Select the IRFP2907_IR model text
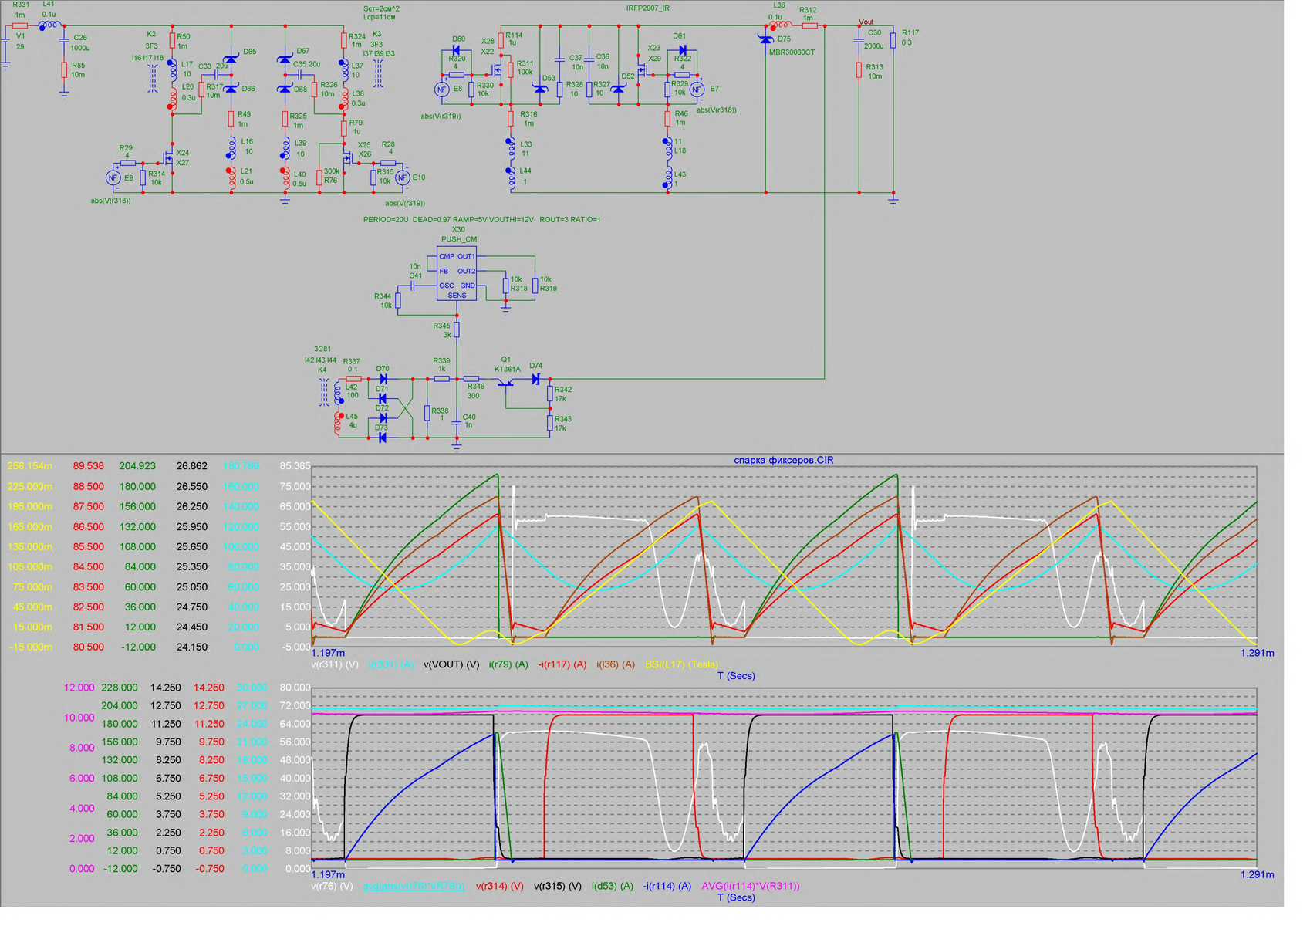The height and width of the screenshot is (926, 1310). tap(647, 8)
